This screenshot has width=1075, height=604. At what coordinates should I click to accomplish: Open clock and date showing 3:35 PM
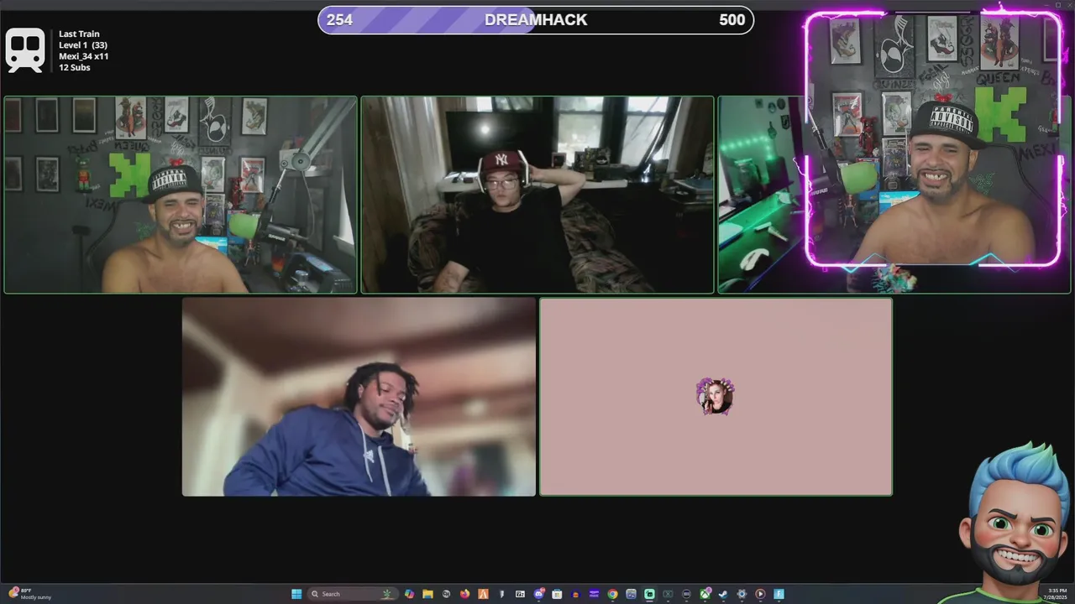click(1057, 594)
